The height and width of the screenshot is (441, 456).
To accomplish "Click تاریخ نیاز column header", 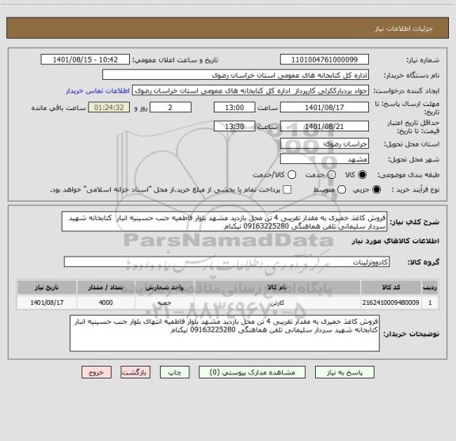I will (47, 287).
